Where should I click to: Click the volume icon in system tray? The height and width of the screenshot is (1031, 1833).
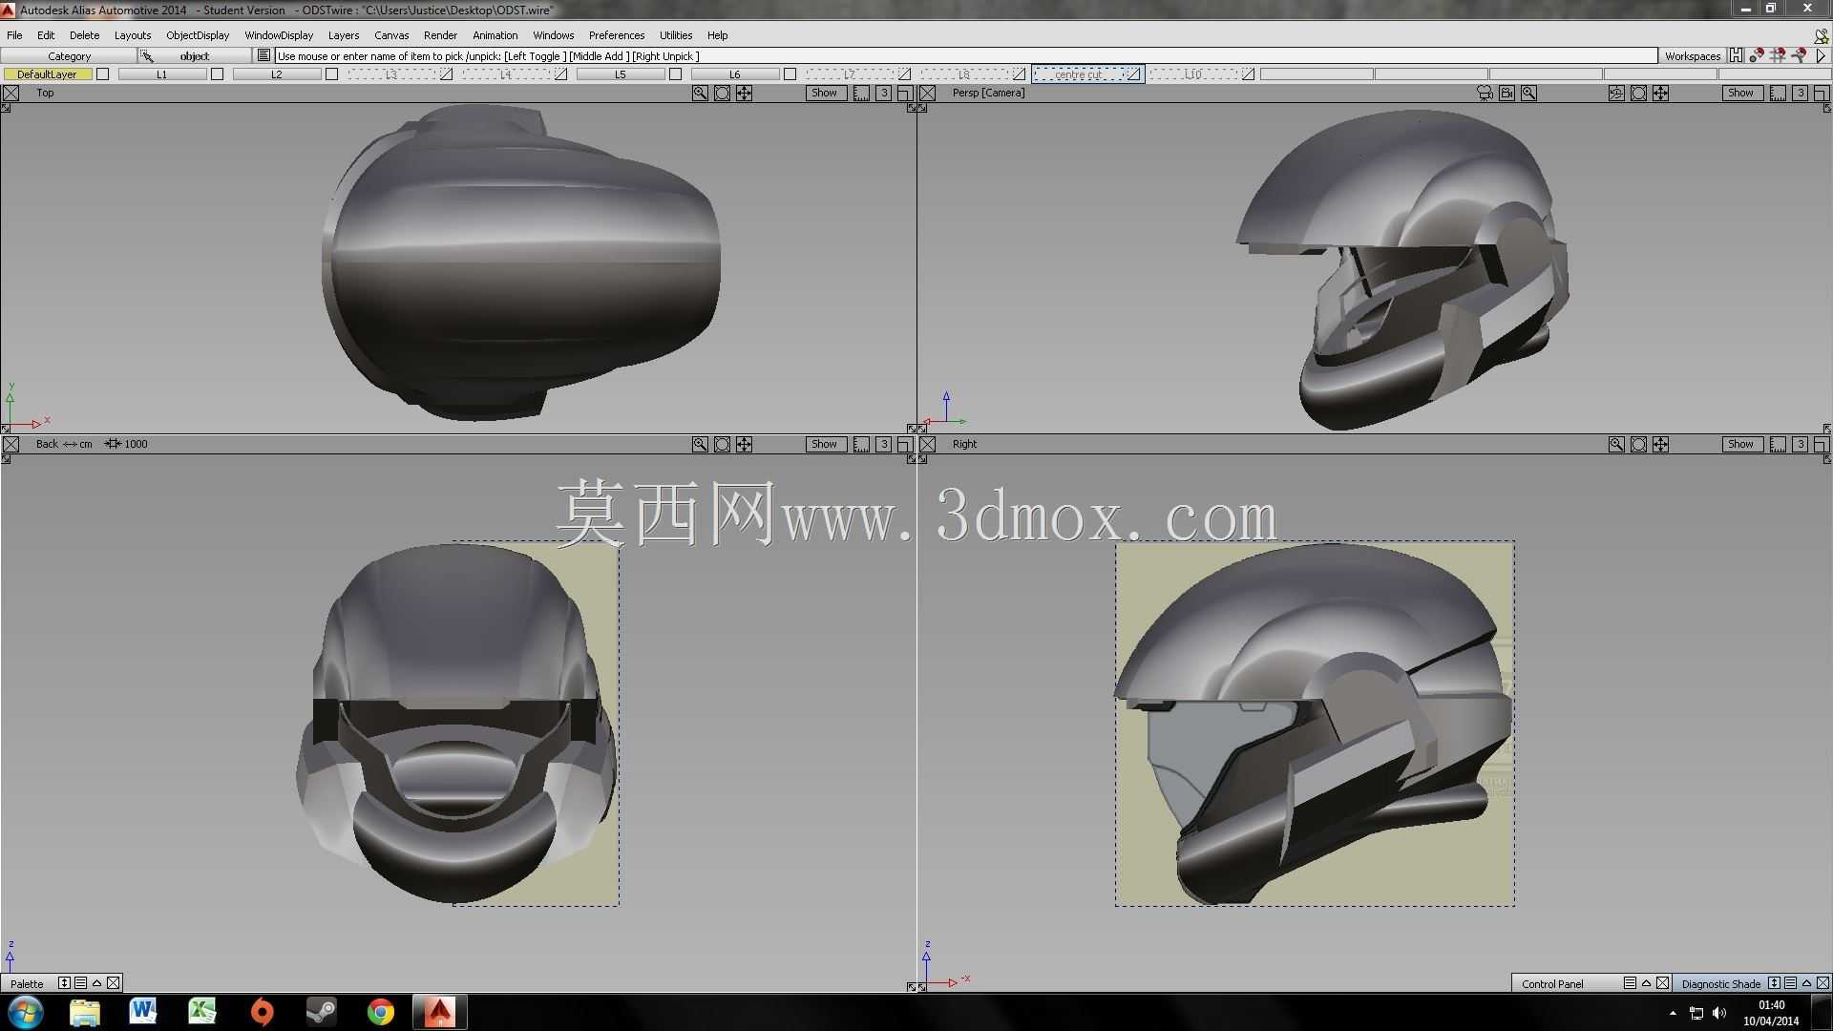[1719, 1013]
